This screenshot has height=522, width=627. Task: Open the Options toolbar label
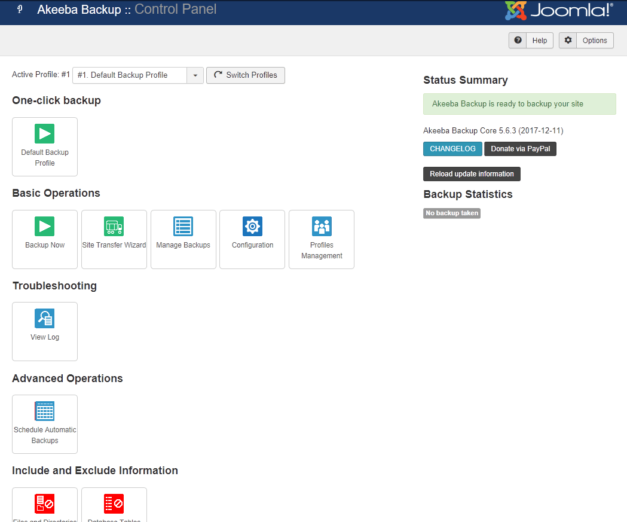click(595, 41)
